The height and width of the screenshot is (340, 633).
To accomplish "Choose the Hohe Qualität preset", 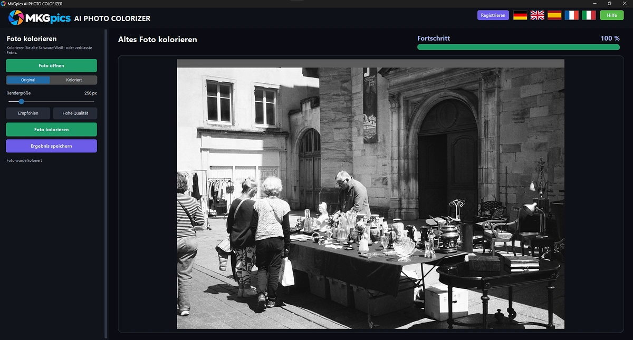I will (x=75, y=113).
